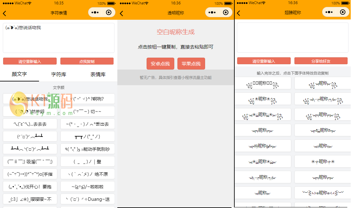Click 清空重新输入 on the 翅膀昵称 screen
Viewport: 352px width, 208px height.
pyautogui.click(x=264, y=61)
